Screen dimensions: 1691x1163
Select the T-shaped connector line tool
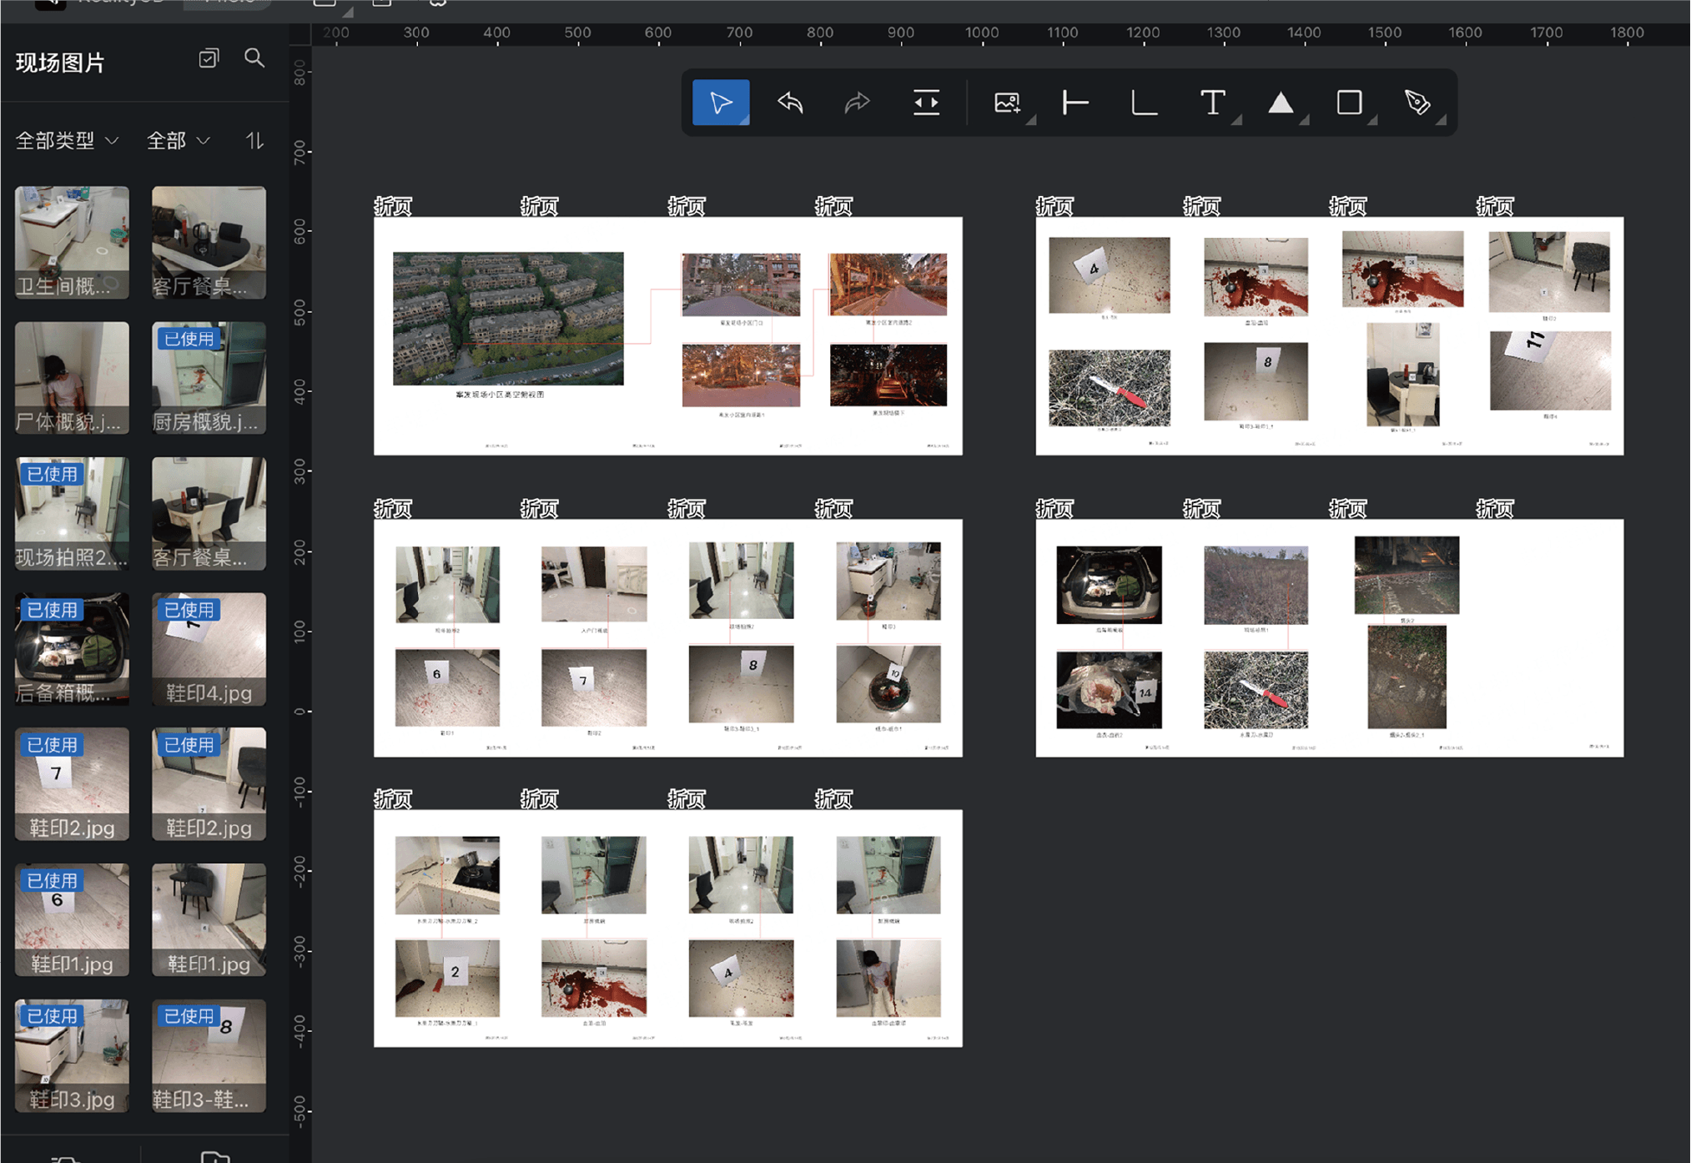pos(1075,103)
